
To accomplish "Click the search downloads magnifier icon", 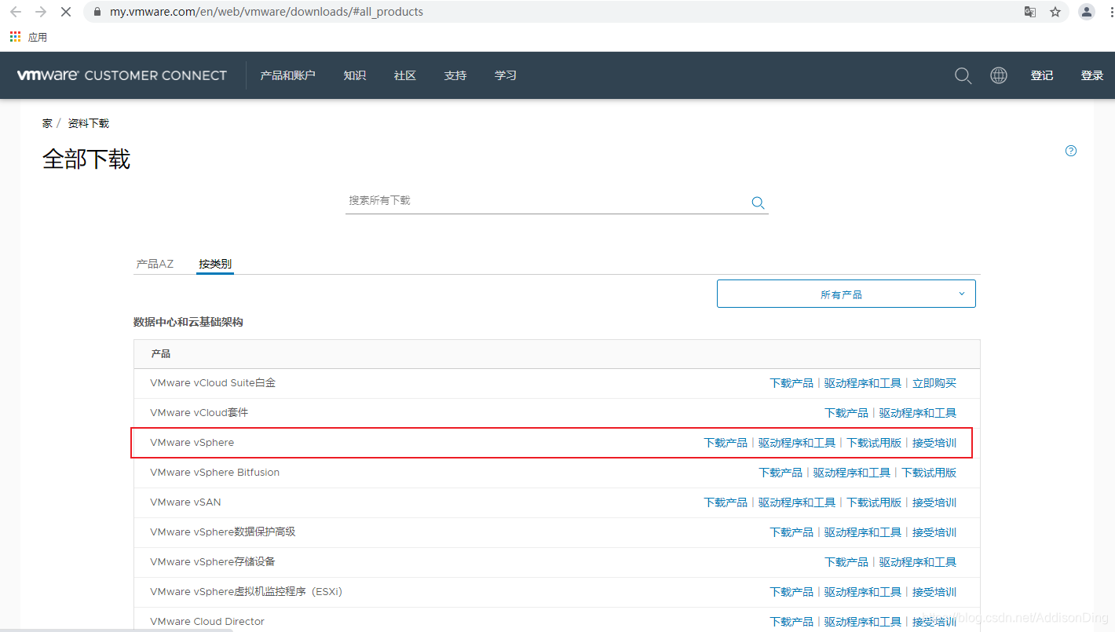I will coord(758,203).
